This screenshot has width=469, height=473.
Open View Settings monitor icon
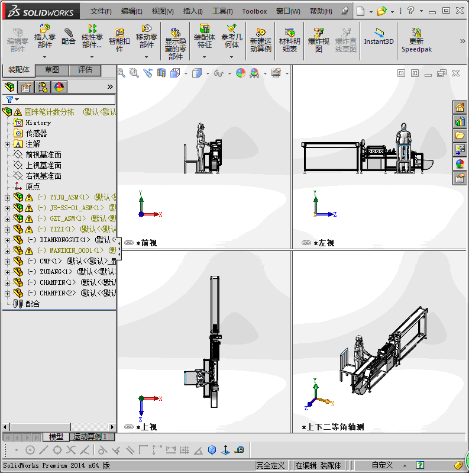click(x=276, y=73)
